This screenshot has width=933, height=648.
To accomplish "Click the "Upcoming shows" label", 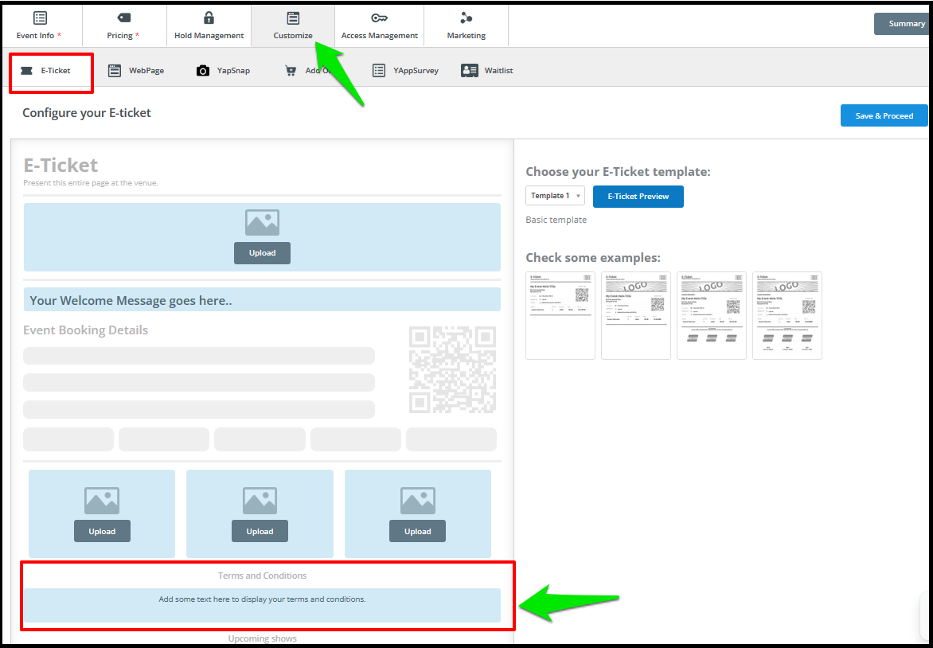I will click(x=263, y=638).
